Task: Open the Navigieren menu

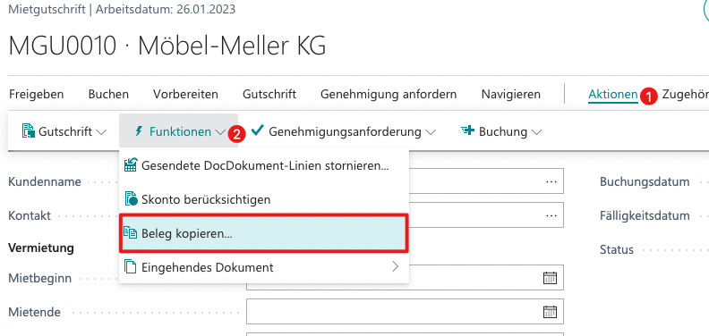Action: tap(511, 95)
